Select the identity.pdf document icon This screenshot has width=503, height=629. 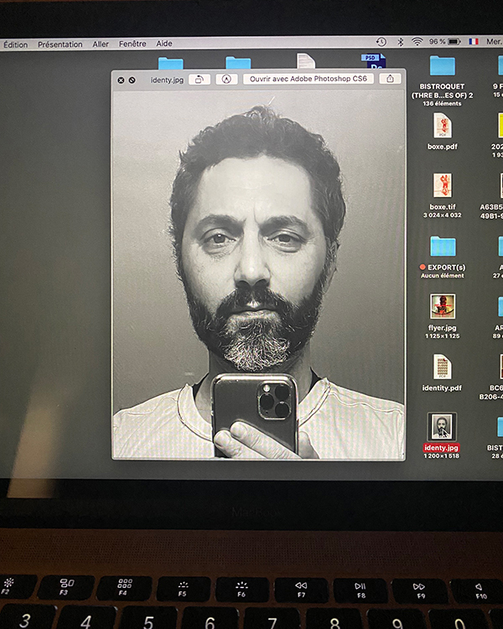(x=442, y=366)
